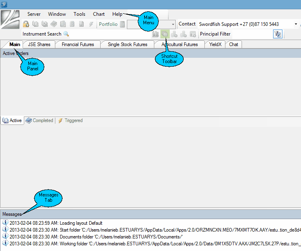The height and width of the screenshot is (251, 301).
Task: Click the padlock icon in the toolbar
Action: click(x=26, y=24)
